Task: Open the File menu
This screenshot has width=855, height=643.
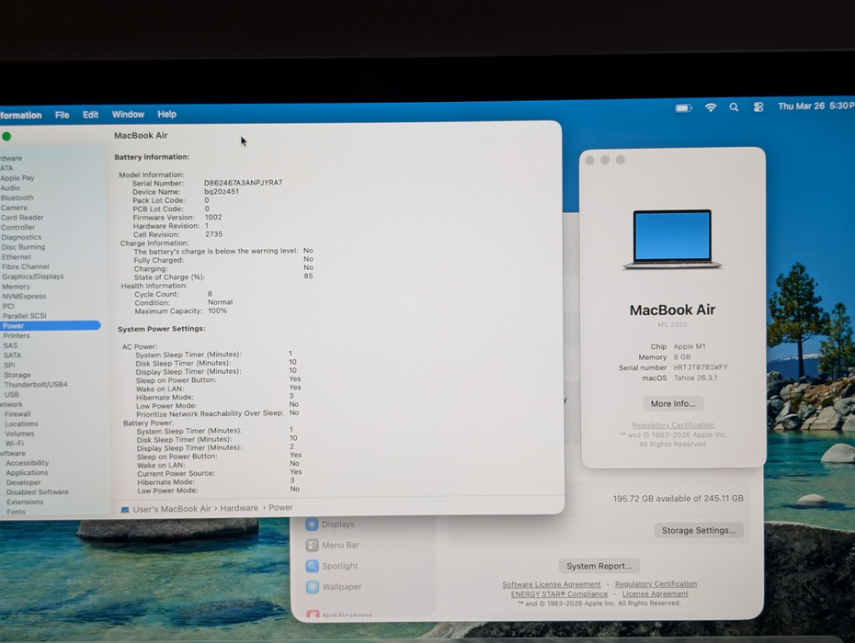Action: tap(63, 115)
